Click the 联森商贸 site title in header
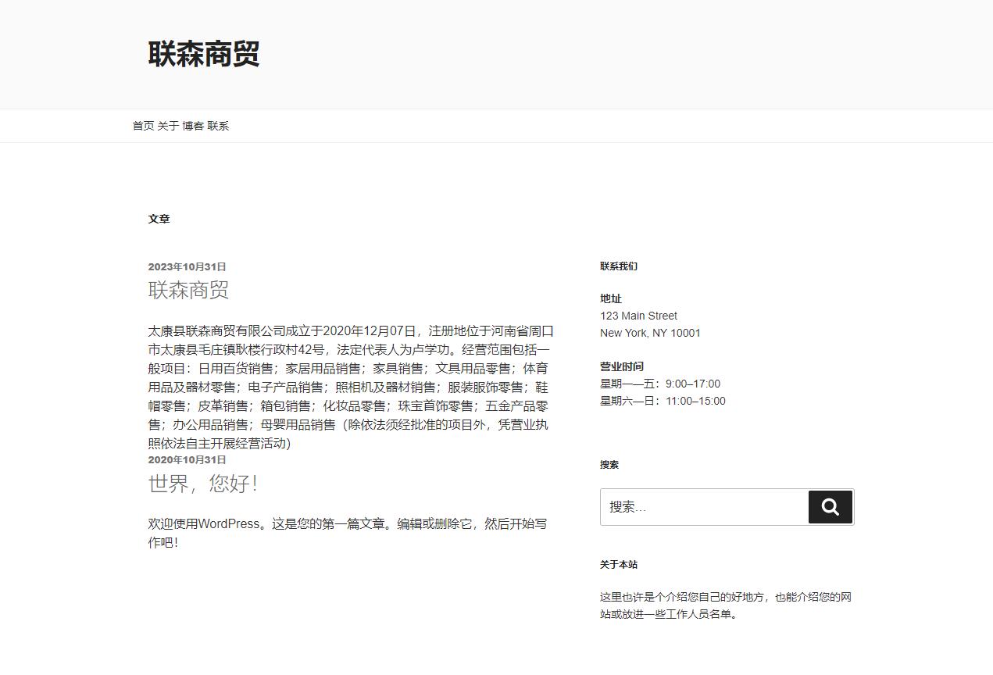This screenshot has height=675, width=993. [x=204, y=54]
